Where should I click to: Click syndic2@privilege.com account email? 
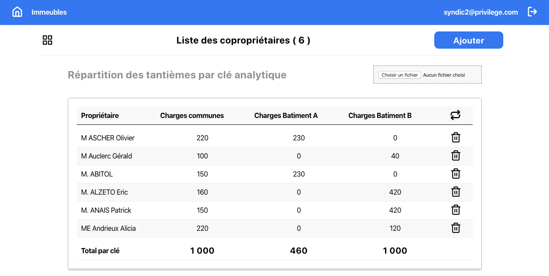click(481, 12)
